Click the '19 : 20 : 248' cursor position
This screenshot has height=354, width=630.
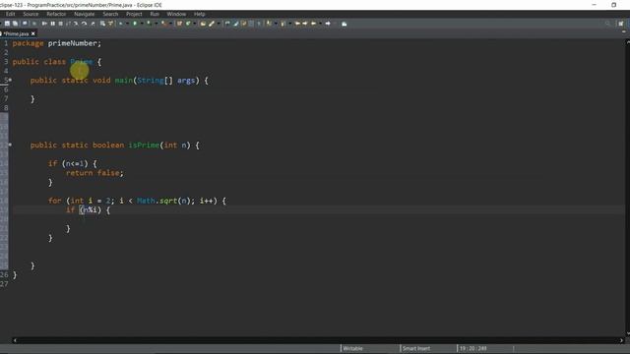pos(473,348)
